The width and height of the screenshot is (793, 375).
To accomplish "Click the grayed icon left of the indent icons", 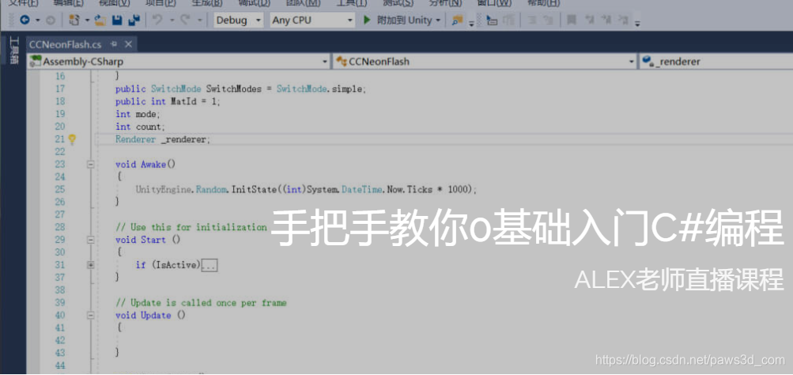I will point(509,21).
